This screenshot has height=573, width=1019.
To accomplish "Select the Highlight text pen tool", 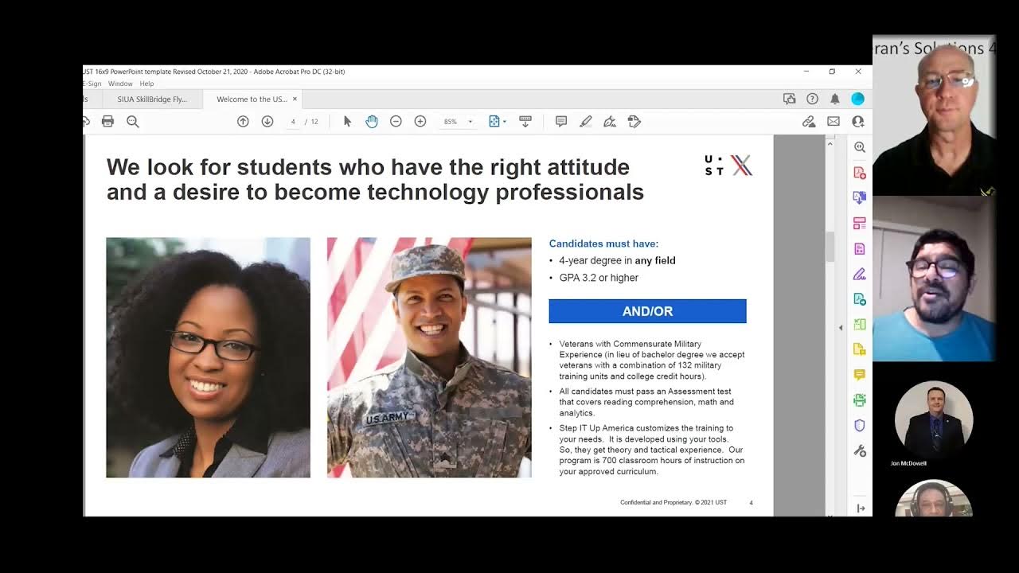I will tap(586, 122).
